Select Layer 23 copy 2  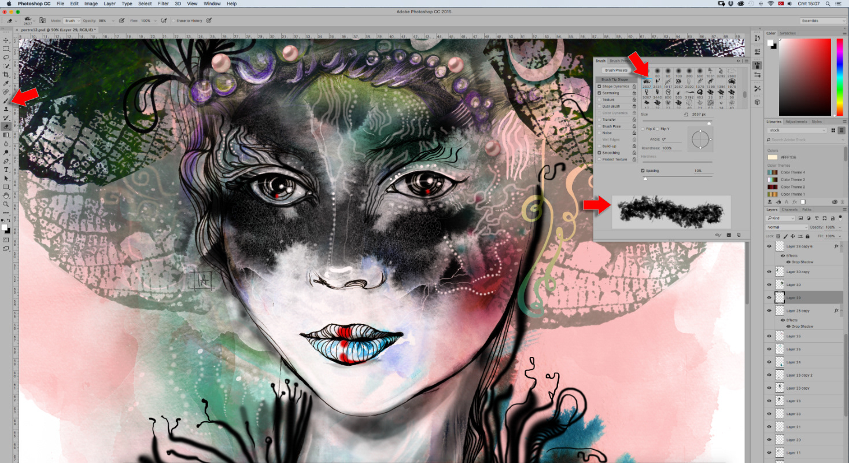[x=804, y=375]
